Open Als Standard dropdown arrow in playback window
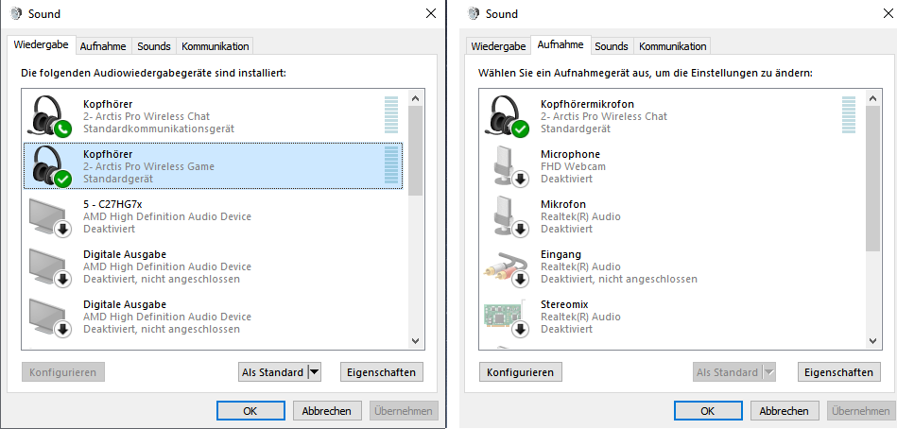Image resolution: width=897 pixels, height=429 pixels. (315, 372)
